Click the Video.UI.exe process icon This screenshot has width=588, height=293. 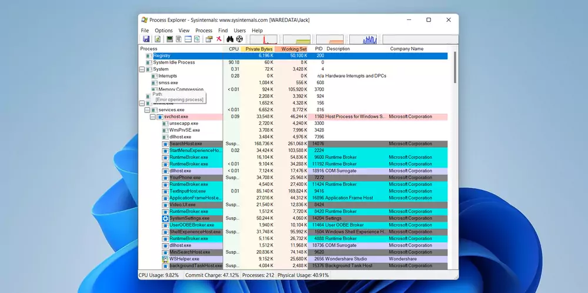coord(165,205)
